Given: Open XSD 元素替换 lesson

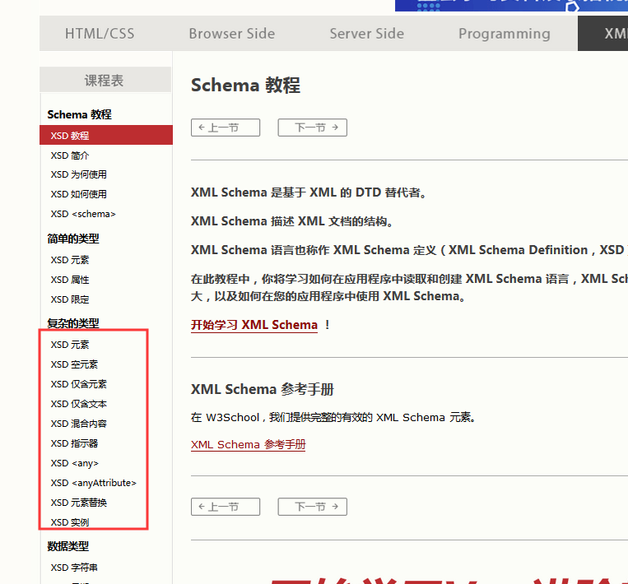Looking at the screenshot, I should (78, 503).
